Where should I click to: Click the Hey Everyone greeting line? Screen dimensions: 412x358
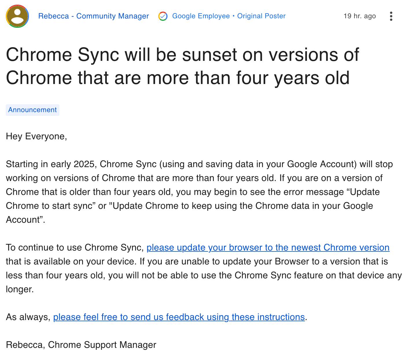[x=36, y=136]
